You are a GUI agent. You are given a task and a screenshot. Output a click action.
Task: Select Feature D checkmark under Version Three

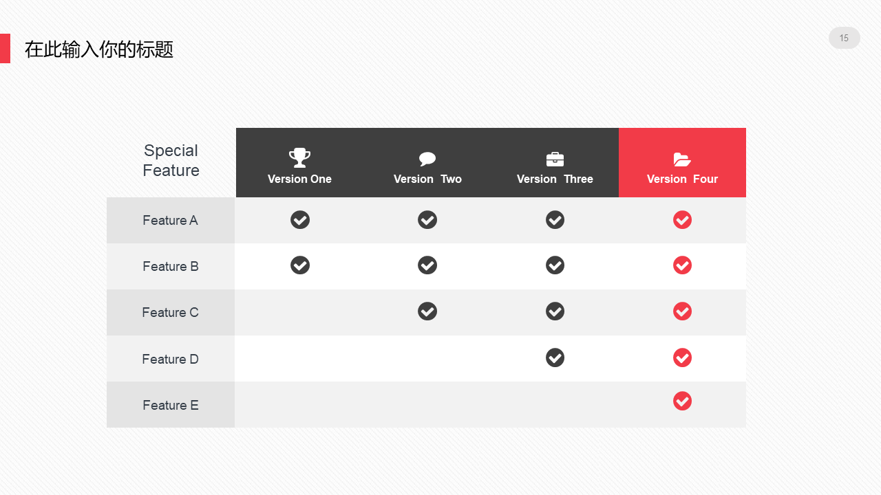[x=555, y=357]
